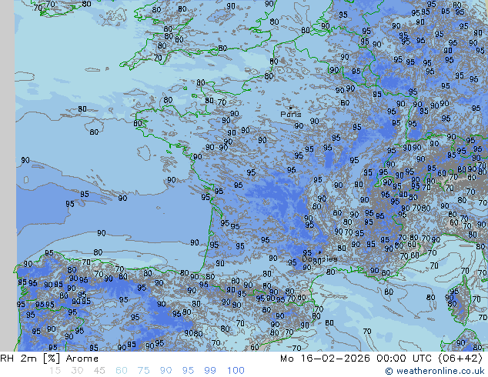The width and height of the screenshot is (488, 377).
Task: Click the legend value 100
Action: click(236, 371)
